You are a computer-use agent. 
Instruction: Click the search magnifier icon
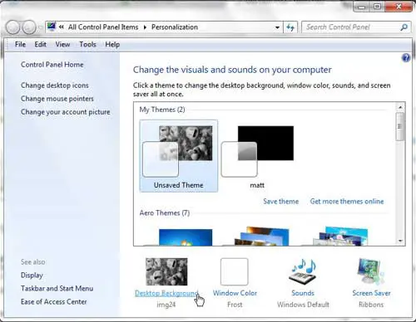pos(404,27)
